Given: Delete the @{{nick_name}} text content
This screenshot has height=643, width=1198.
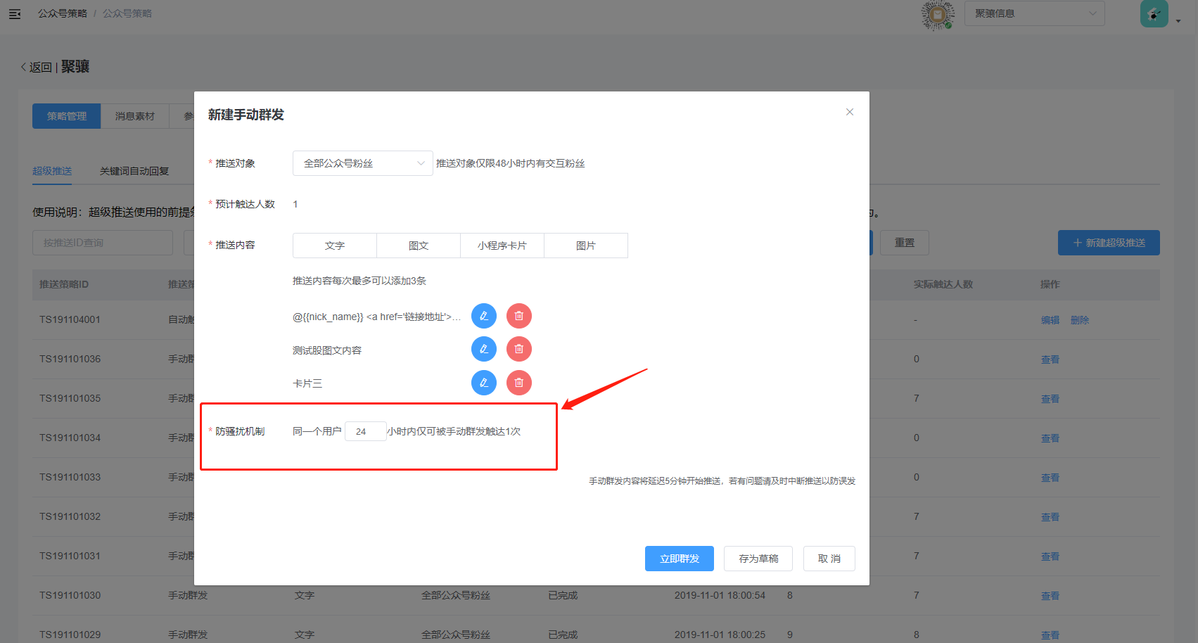Looking at the screenshot, I should [519, 316].
